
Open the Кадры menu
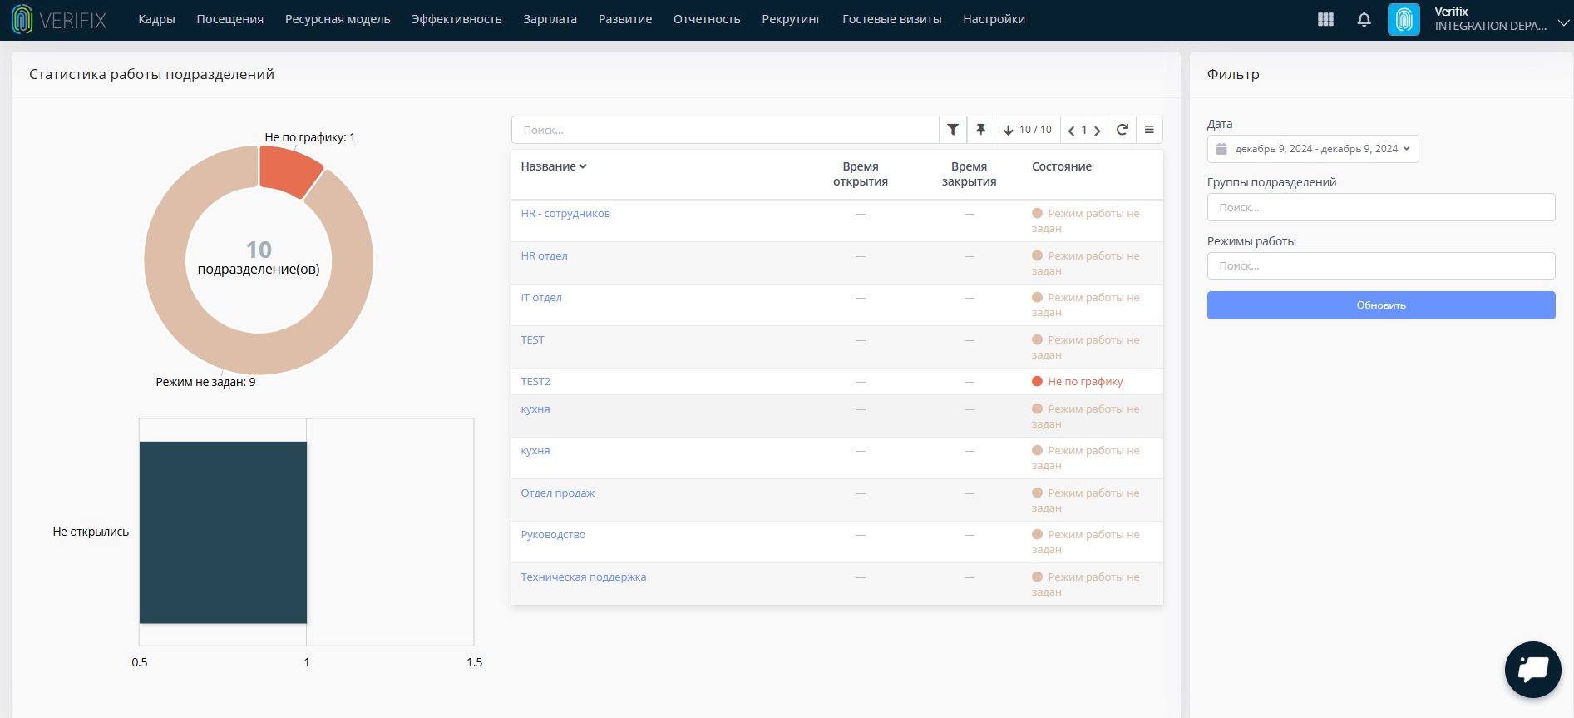[156, 19]
